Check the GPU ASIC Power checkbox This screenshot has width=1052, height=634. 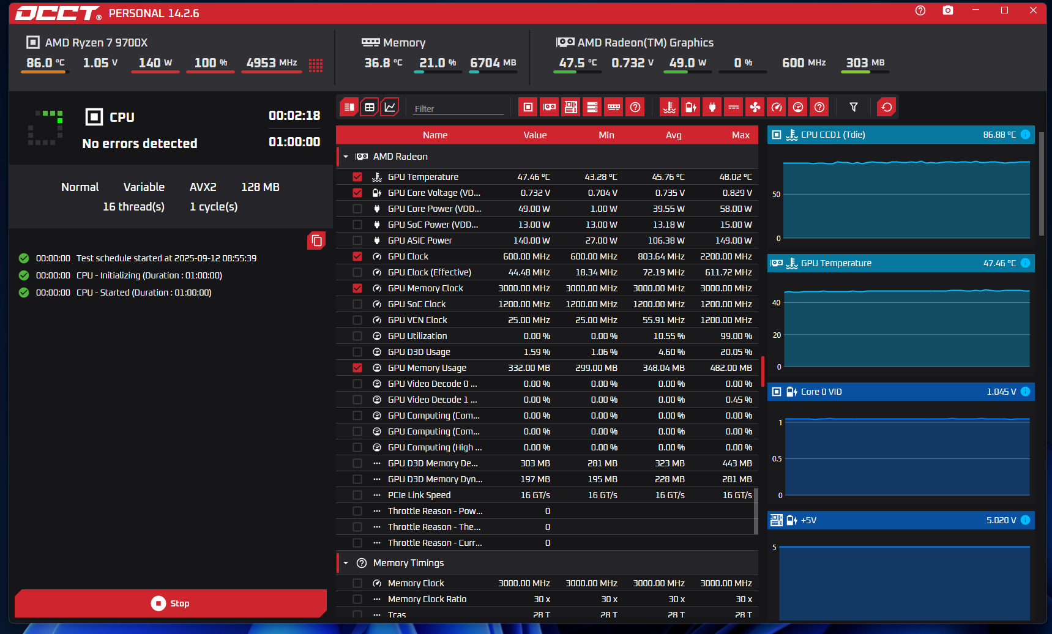click(x=357, y=241)
